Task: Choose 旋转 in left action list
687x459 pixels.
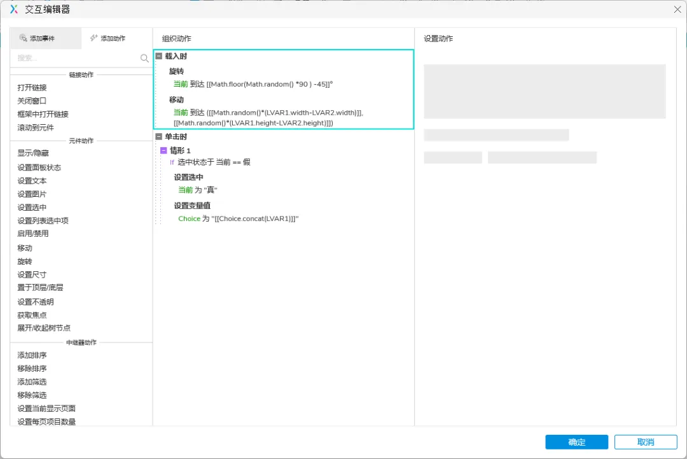Action: 25,262
